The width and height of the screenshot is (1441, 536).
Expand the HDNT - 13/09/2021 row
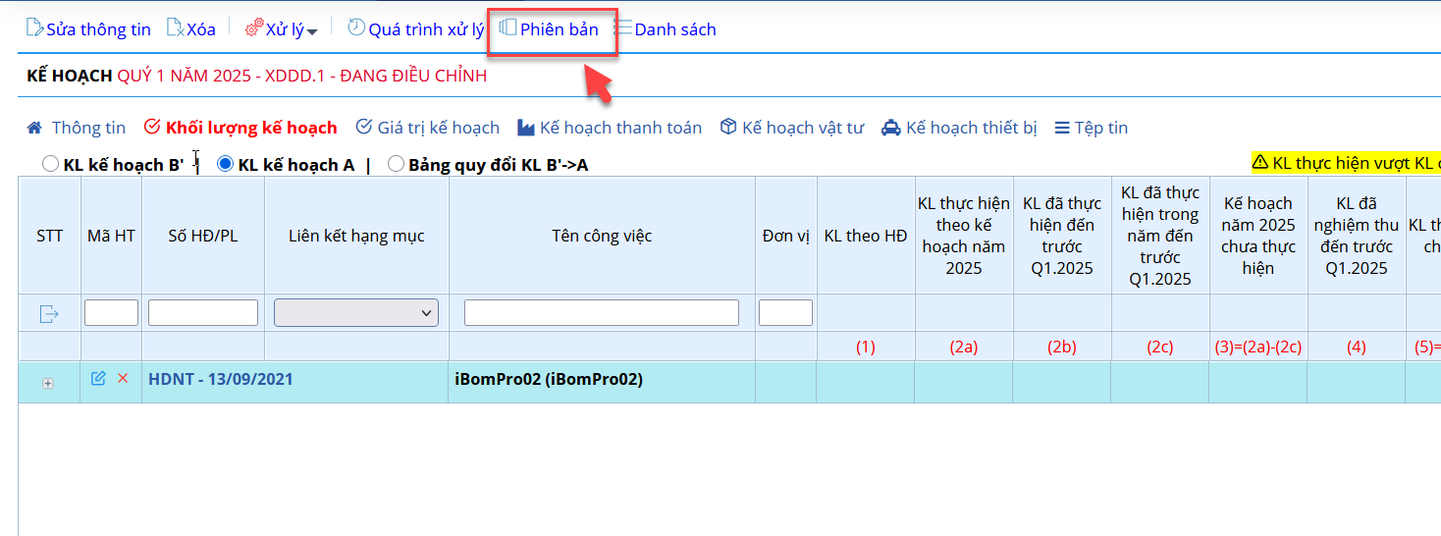[x=48, y=384]
